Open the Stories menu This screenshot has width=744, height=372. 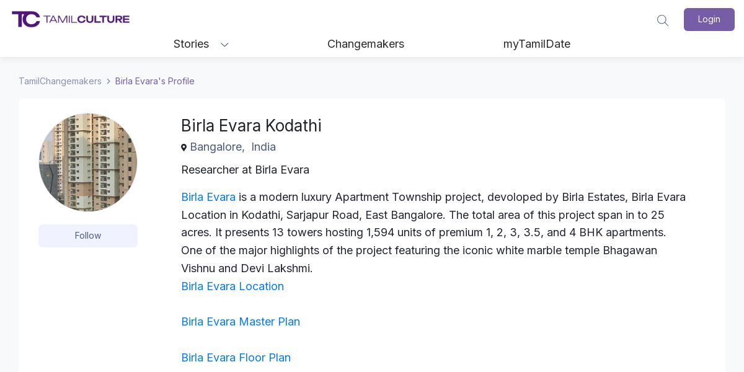[x=191, y=44]
